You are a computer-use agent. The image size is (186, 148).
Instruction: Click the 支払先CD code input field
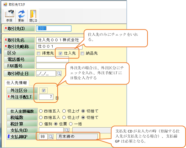click(x=51, y=130)
